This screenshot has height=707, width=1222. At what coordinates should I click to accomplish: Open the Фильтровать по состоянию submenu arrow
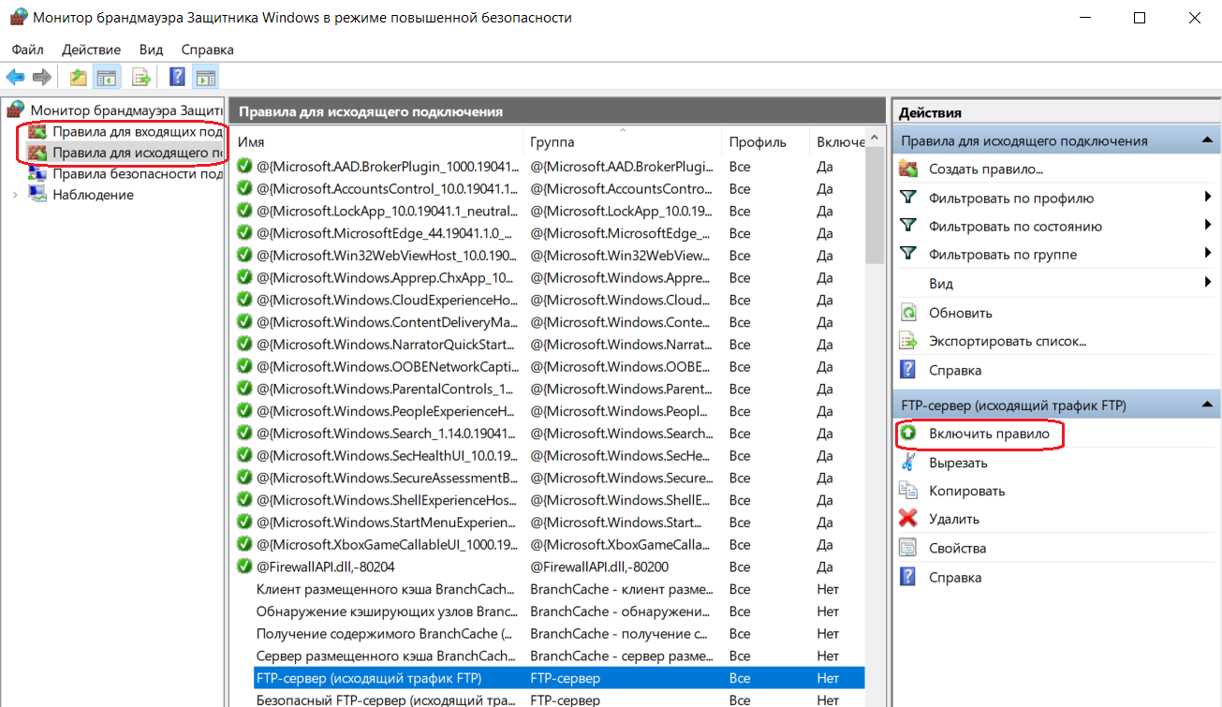coord(1208,226)
